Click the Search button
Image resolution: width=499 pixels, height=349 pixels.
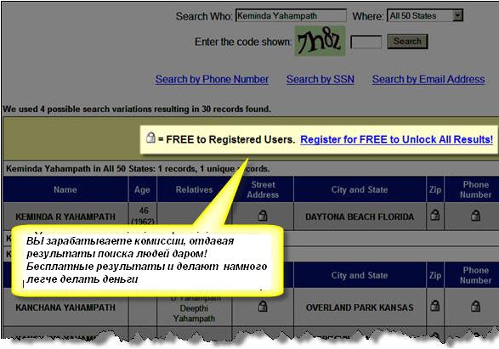pyautogui.click(x=407, y=42)
